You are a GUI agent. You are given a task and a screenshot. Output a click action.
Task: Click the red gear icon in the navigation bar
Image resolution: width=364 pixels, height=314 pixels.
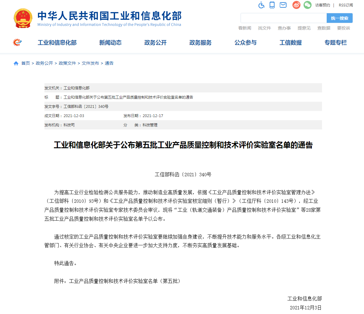tap(17, 43)
